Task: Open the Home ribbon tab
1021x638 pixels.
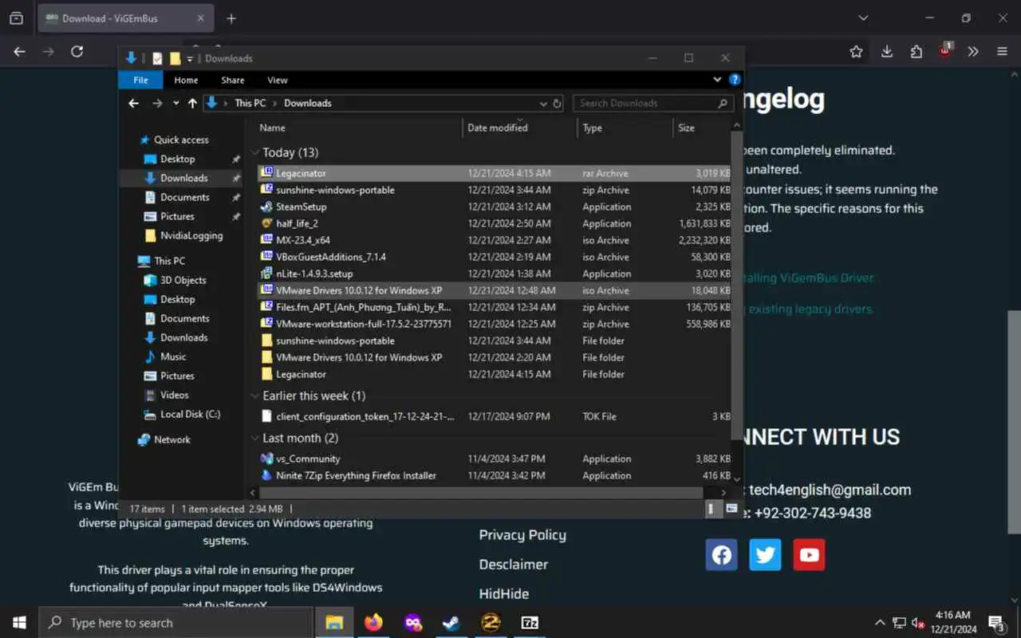Action: pos(186,80)
